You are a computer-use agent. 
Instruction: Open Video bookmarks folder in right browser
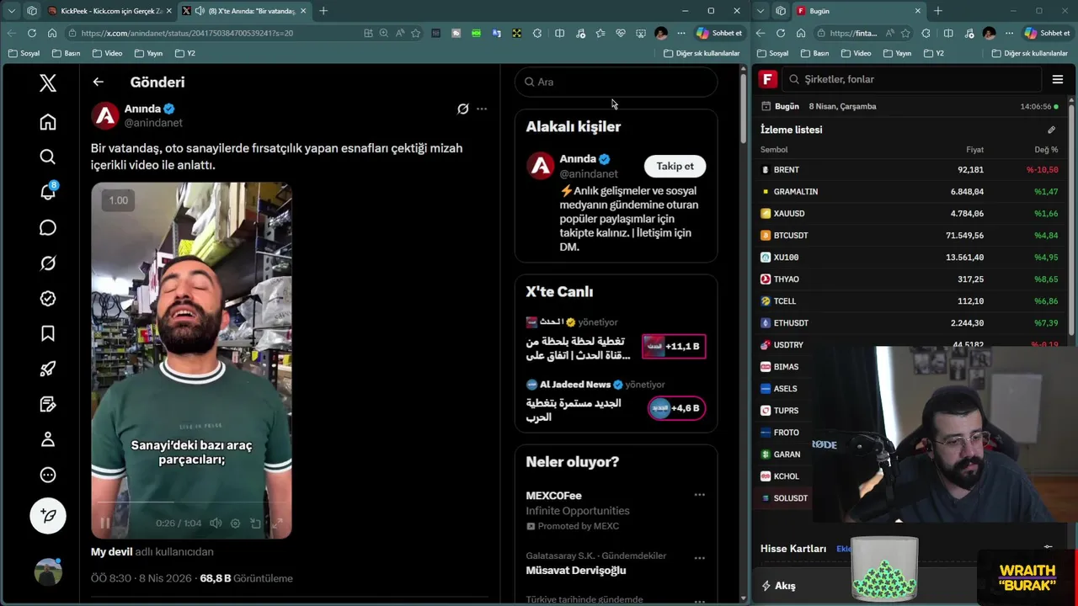click(x=857, y=53)
